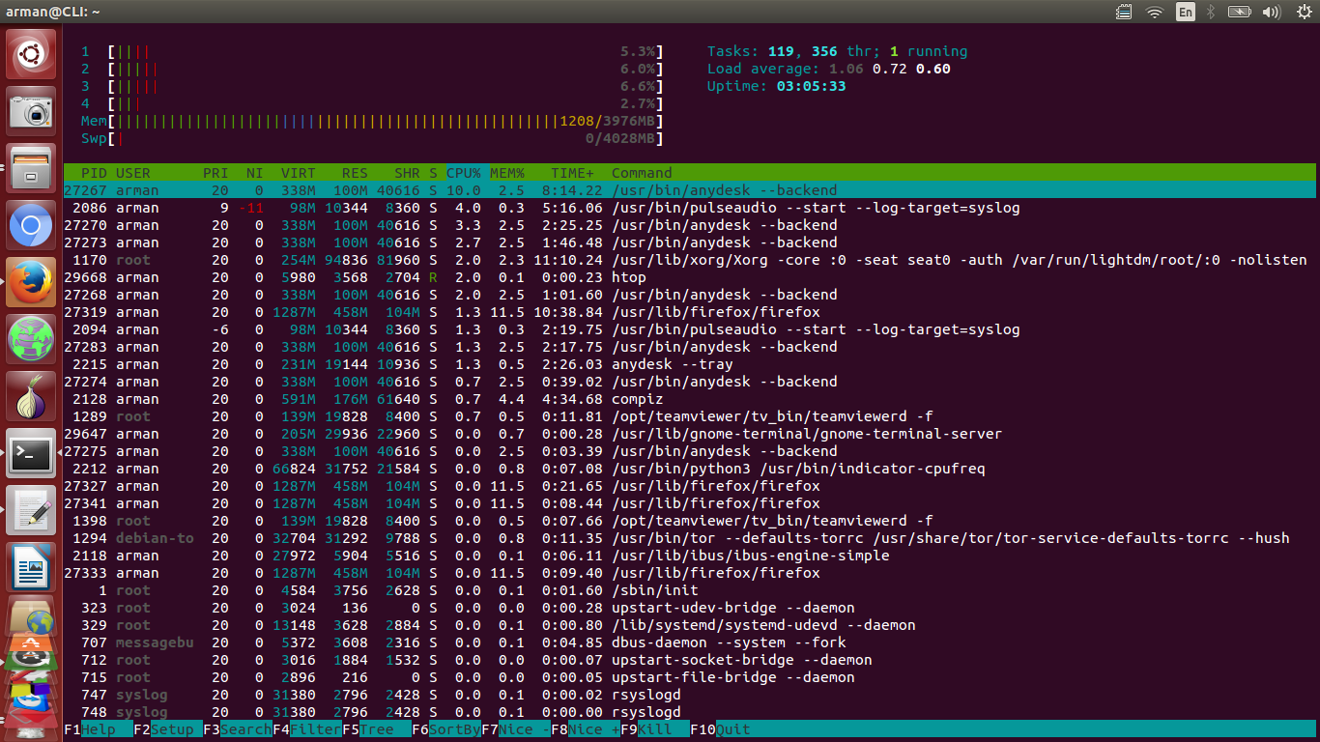The width and height of the screenshot is (1320, 742).
Task: Open the sound volume indicator
Action: click(x=1271, y=12)
